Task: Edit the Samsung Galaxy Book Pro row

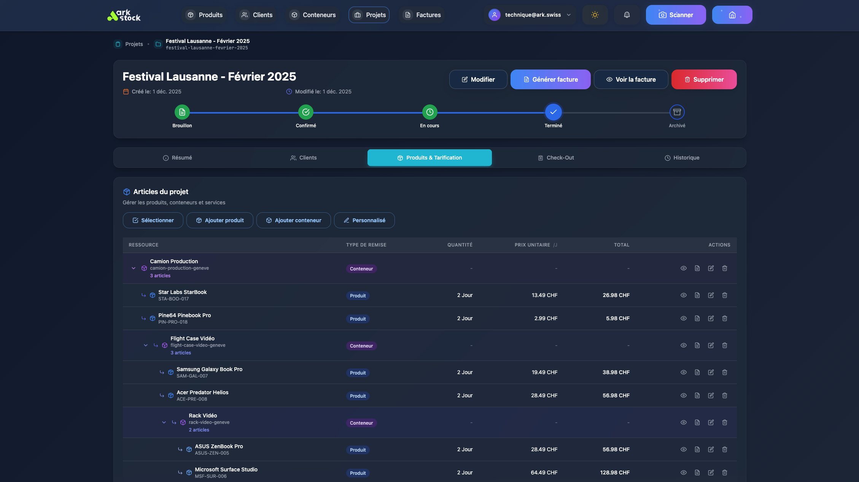Action: [711, 372]
